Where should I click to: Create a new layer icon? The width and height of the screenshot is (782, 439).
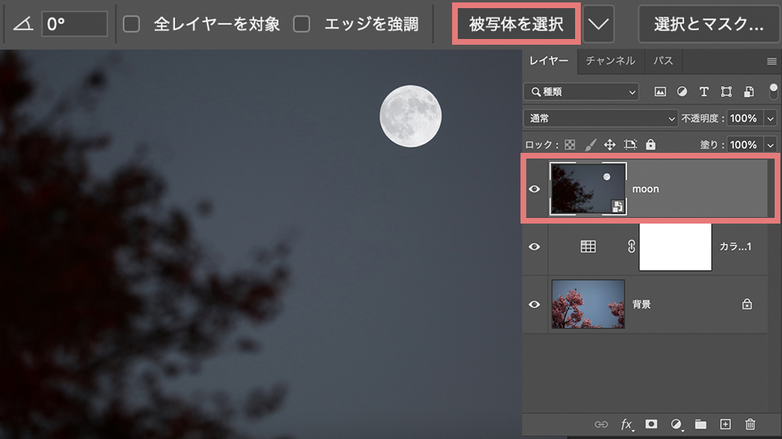click(725, 424)
